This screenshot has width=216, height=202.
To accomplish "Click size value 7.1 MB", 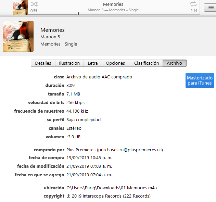I will pyautogui.click(x=73, y=94).
